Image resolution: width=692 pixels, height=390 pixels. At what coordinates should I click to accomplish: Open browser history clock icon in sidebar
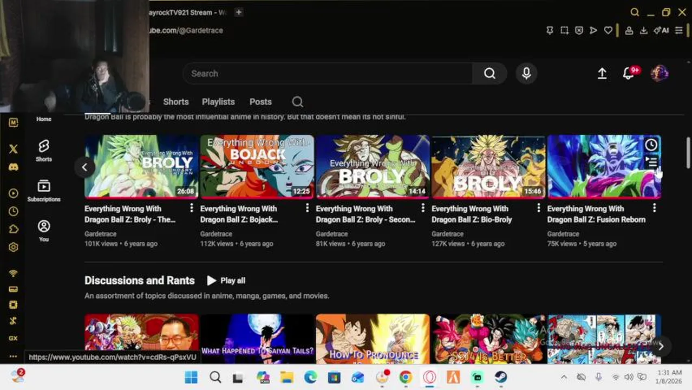click(14, 212)
